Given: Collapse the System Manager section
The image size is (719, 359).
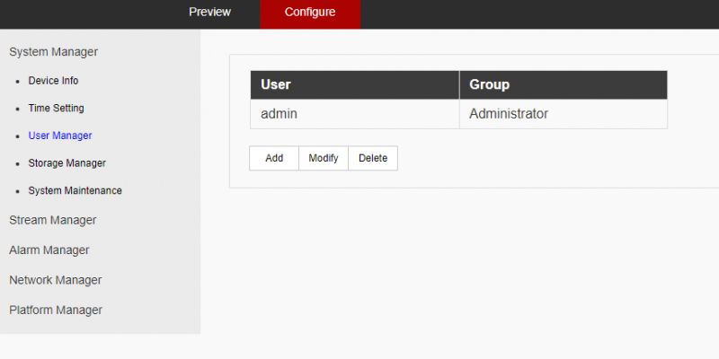Looking at the screenshot, I should [x=53, y=52].
